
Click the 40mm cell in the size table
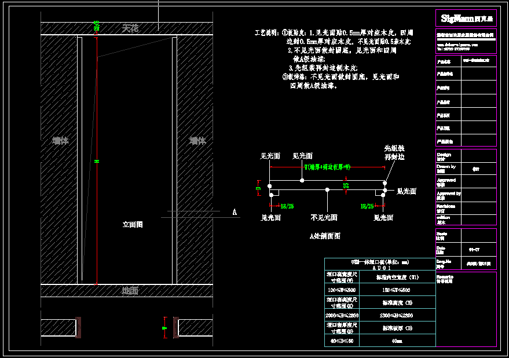[397, 341]
